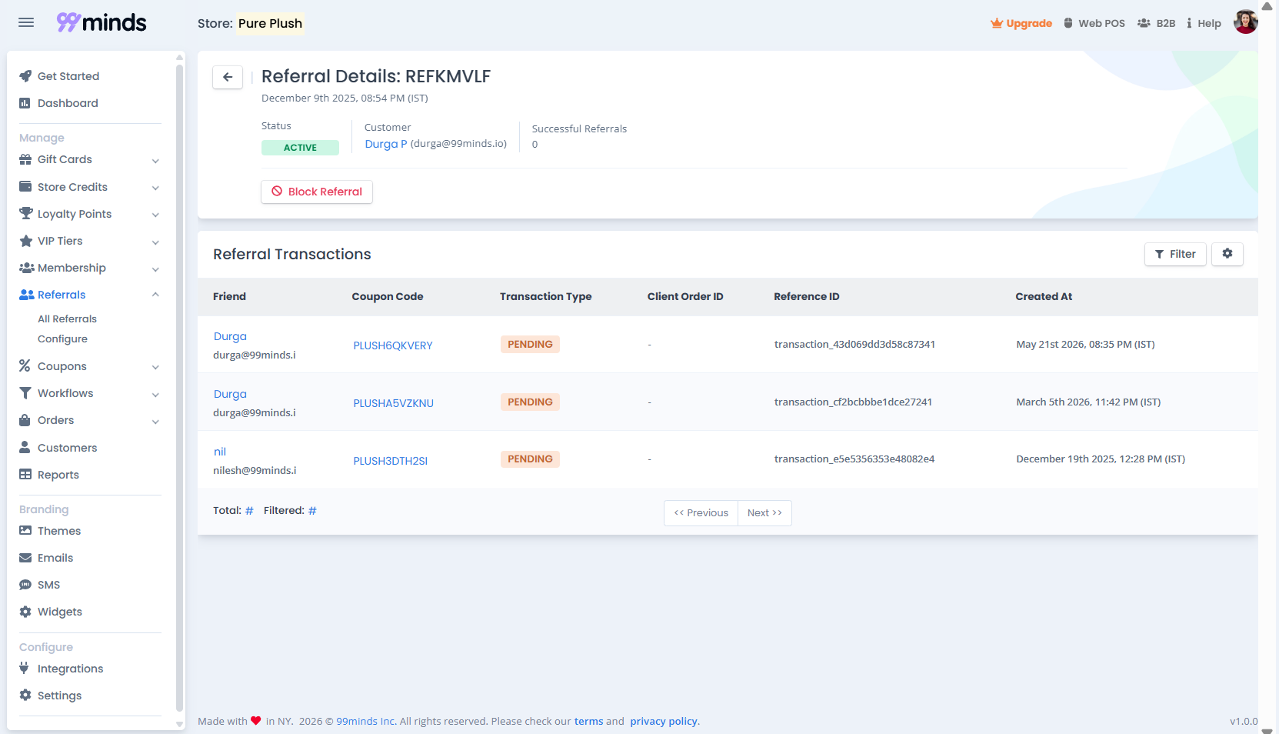This screenshot has height=734, width=1279.
Task: Expand the Orders chevron
Action: (155, 422)
